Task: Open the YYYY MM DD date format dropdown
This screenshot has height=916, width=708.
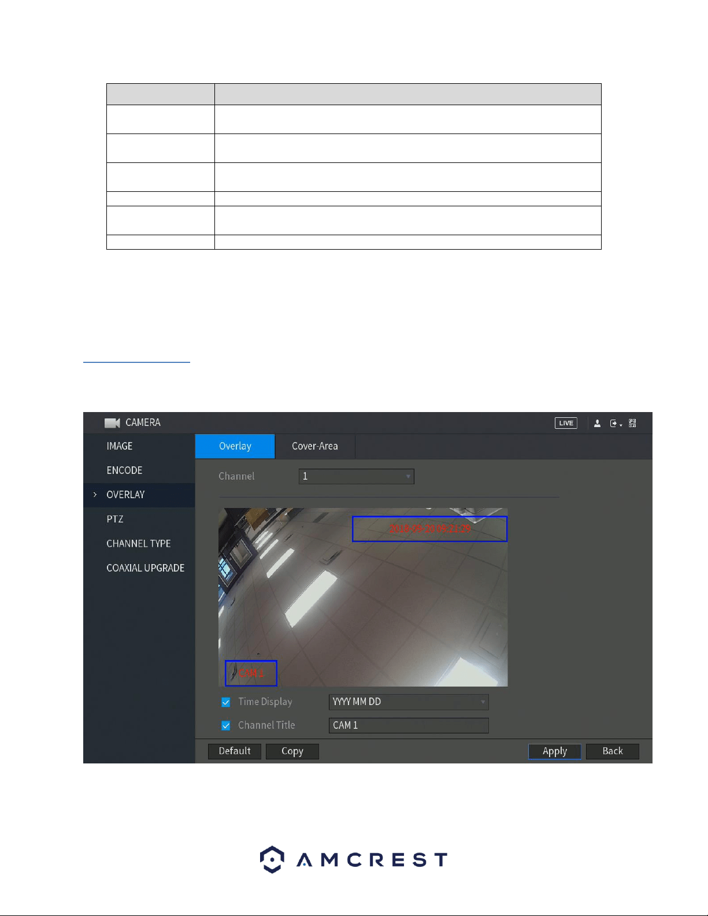Action: [x=409, y=702]
